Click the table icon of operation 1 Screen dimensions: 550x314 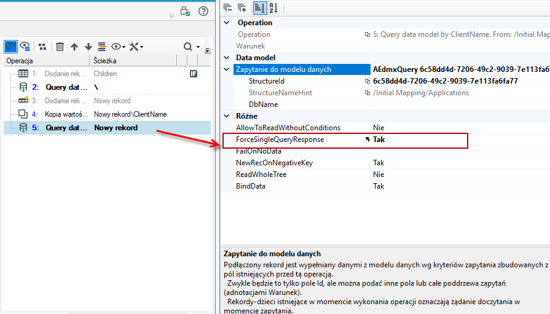[x=23, y=74]
